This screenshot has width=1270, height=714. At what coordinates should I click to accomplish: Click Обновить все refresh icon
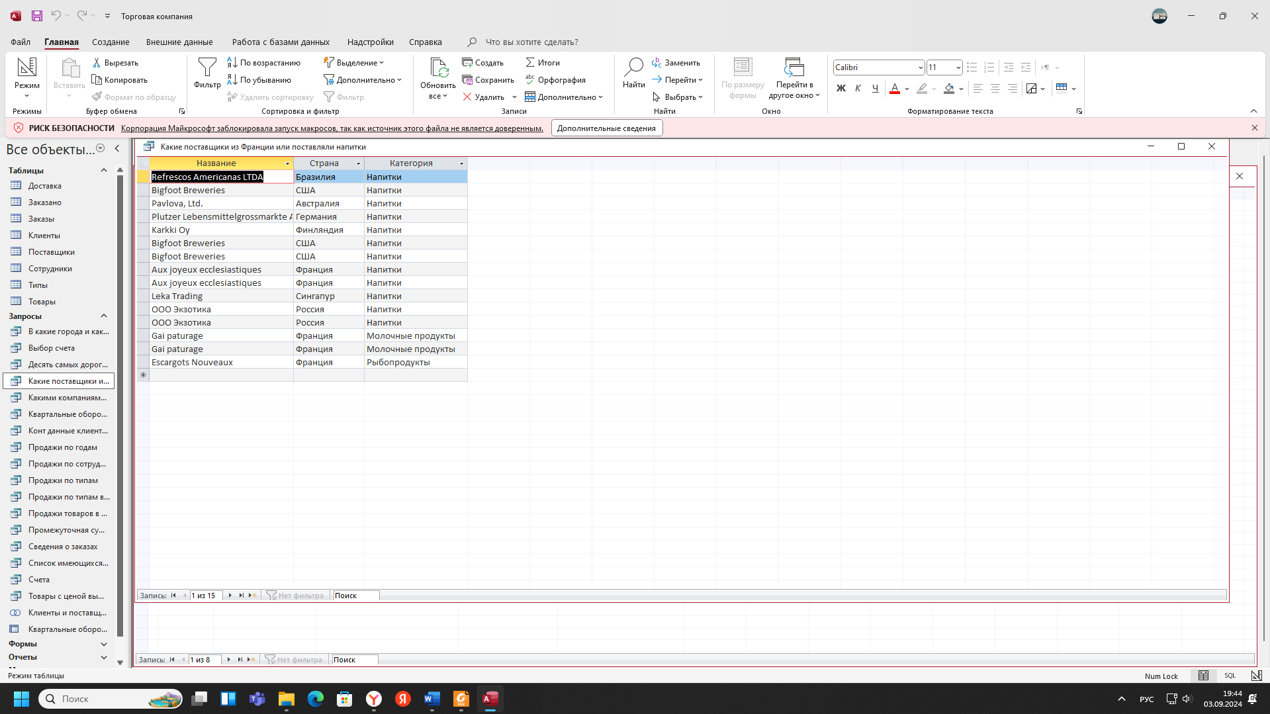coord(438,78)
